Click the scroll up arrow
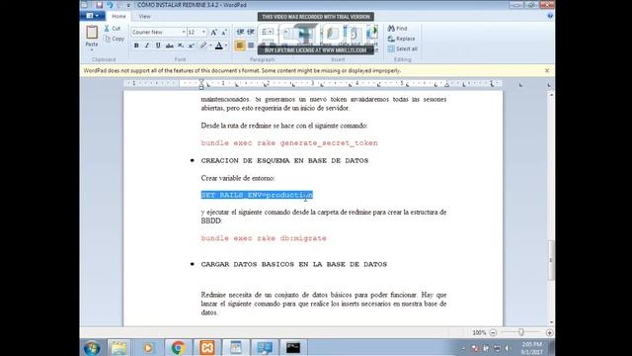This screenshot has height=356, width=632. point(551,95)
